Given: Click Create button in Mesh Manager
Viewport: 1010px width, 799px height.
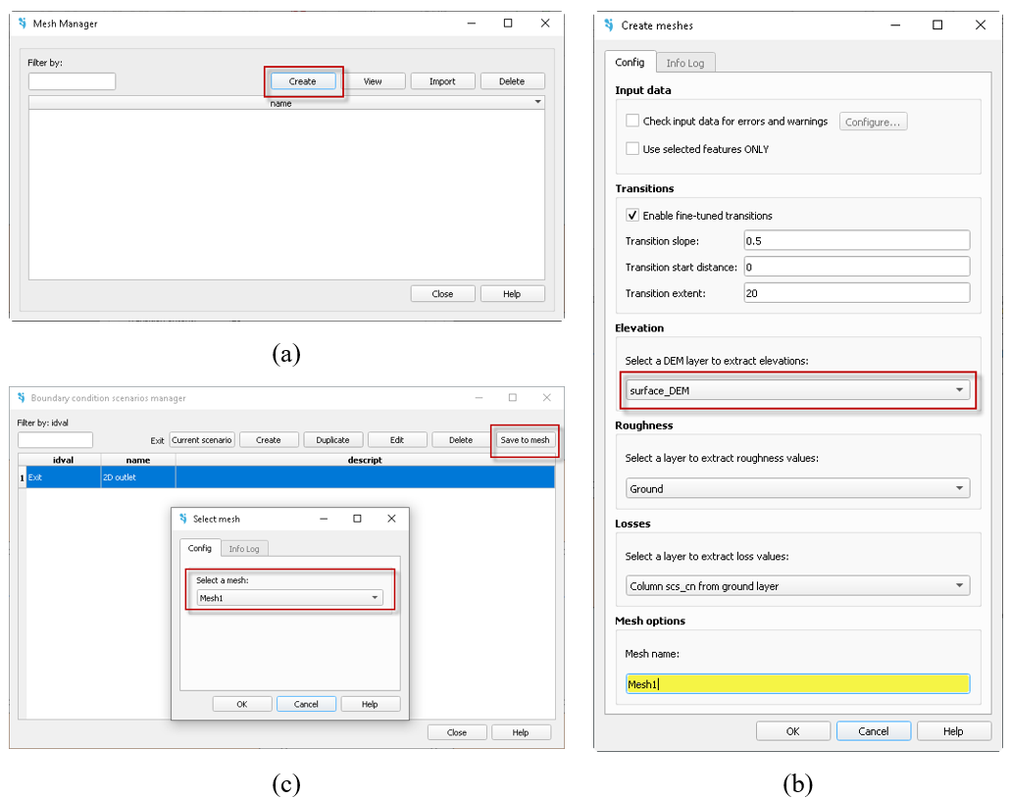Looking at the screenshot, I should click(302, 81).
